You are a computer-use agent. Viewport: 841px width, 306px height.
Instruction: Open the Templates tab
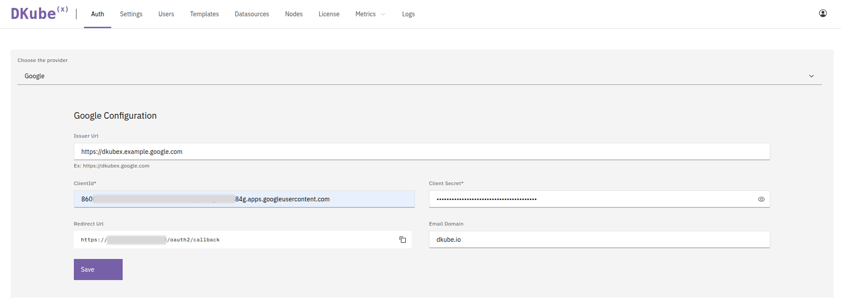click(204, 14)
